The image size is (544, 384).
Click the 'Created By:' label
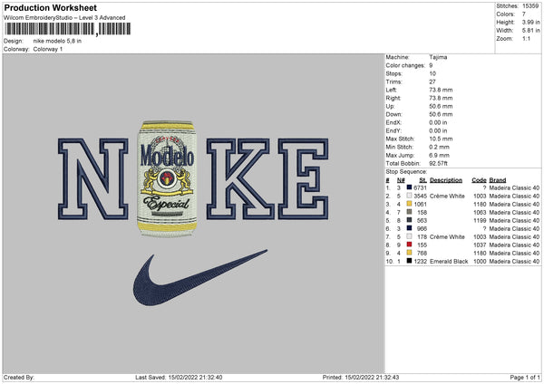19,378
